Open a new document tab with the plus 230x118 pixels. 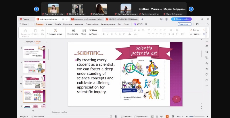click(142, 19)
